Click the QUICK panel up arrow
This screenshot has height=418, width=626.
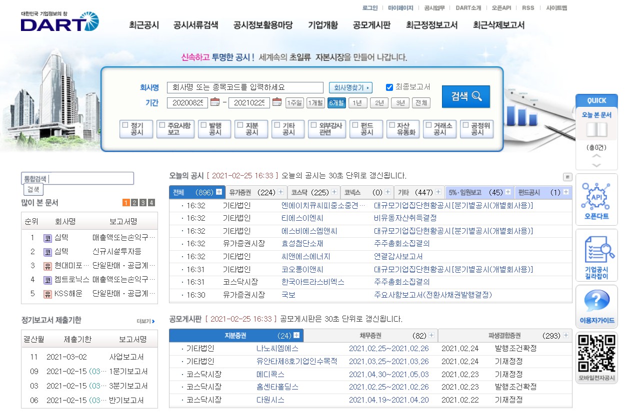(x=596, y=156)
